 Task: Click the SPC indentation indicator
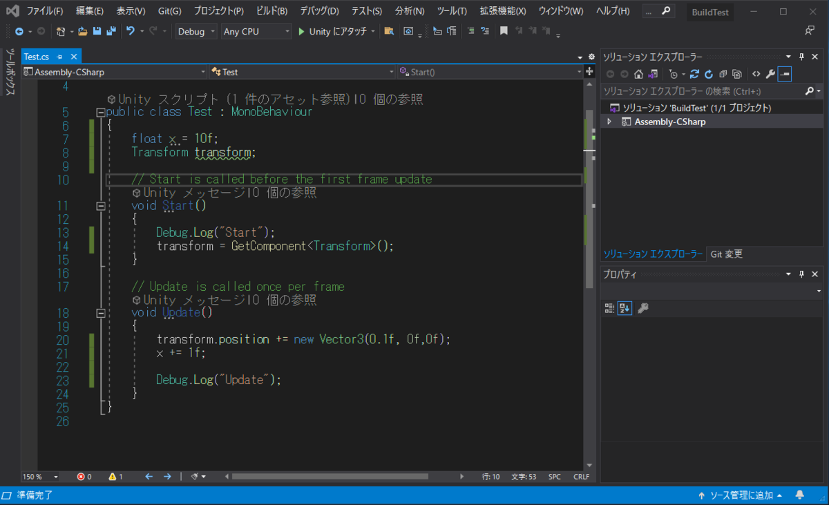(x=555, y=477)
